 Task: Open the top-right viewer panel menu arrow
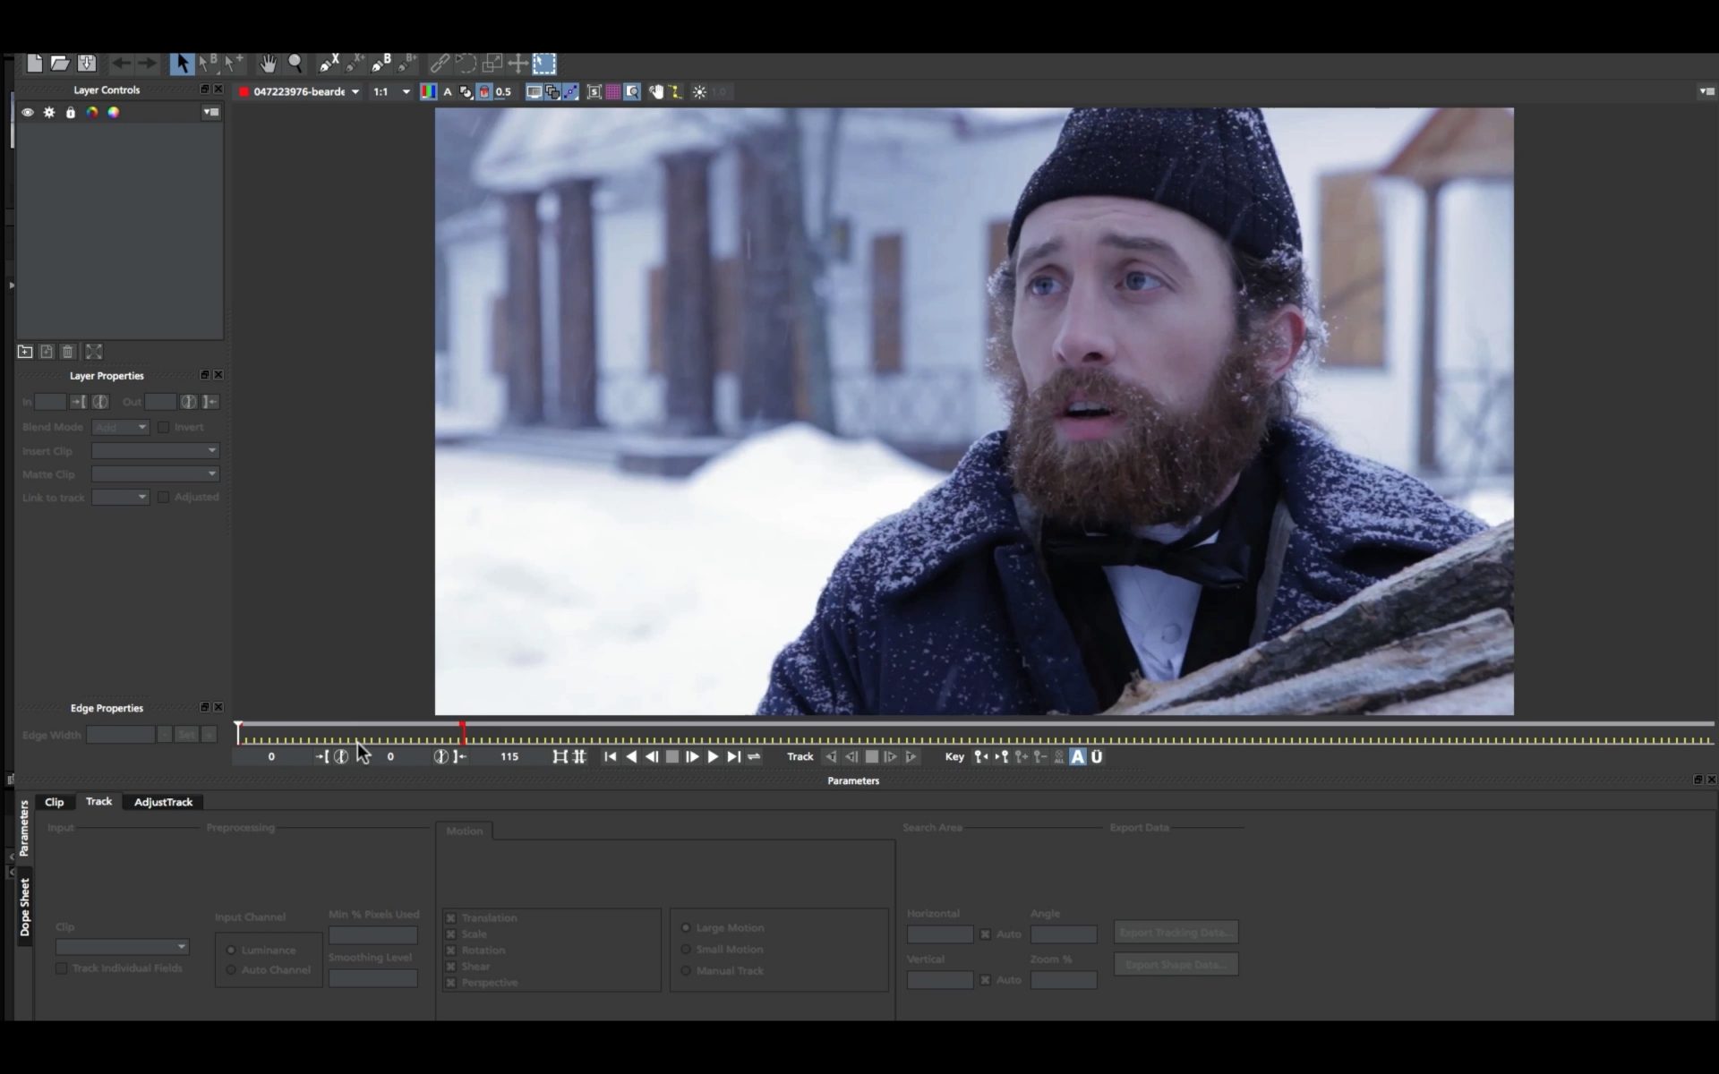pos(1706,91)
